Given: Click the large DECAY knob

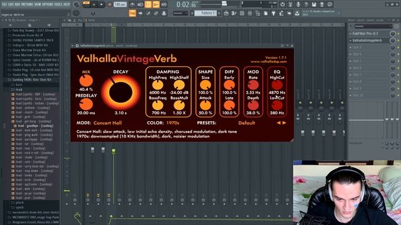Looking at the screenshot, I should pyautogui.click(x=120, y=92).
